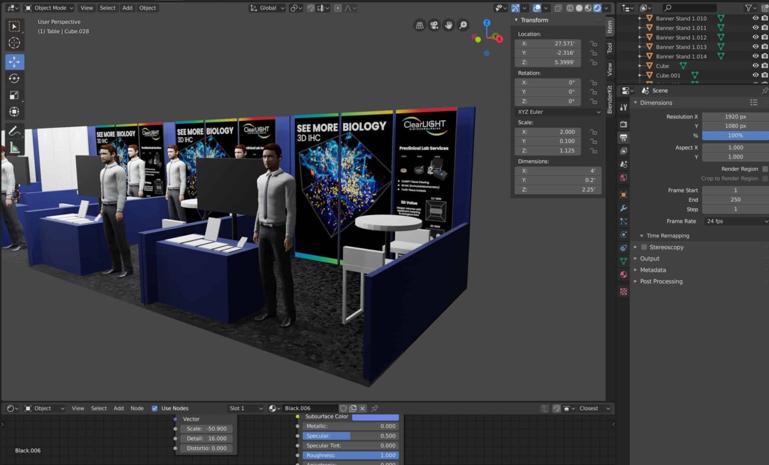The width and height of the screenshot is (769, 465).
Task: Open the Add menu in viewport header
Action: pos(127,8)
